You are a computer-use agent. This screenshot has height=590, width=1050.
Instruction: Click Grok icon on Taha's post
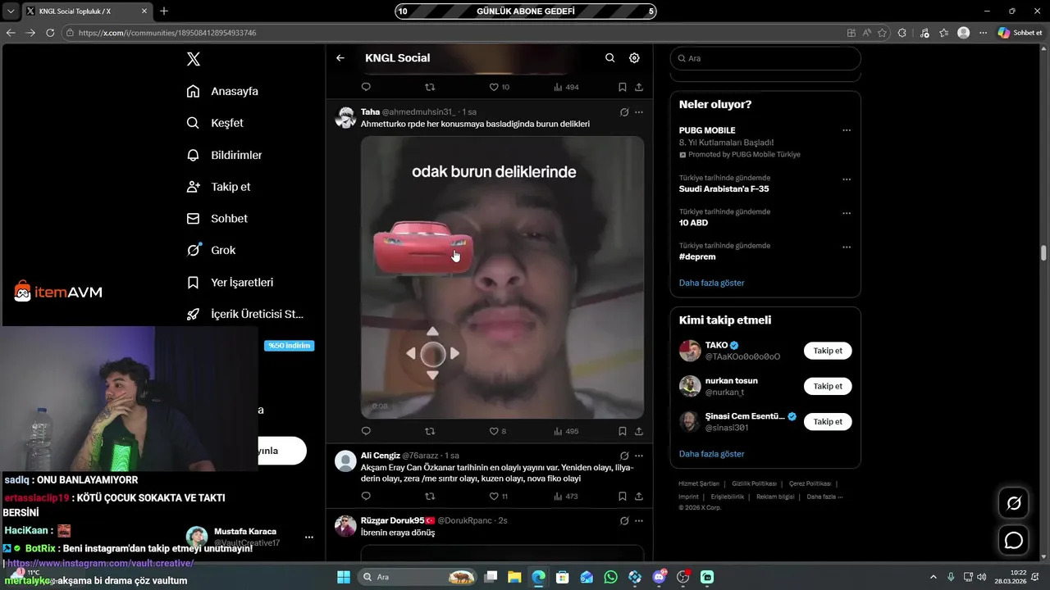624,112
